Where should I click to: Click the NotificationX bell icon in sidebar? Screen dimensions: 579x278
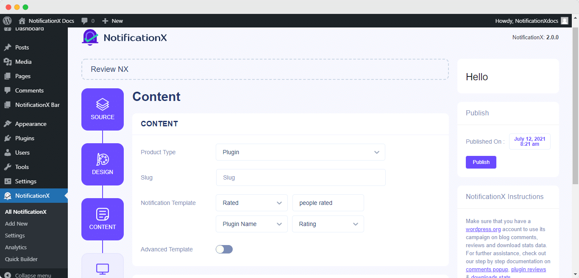[x=7, y=196]
